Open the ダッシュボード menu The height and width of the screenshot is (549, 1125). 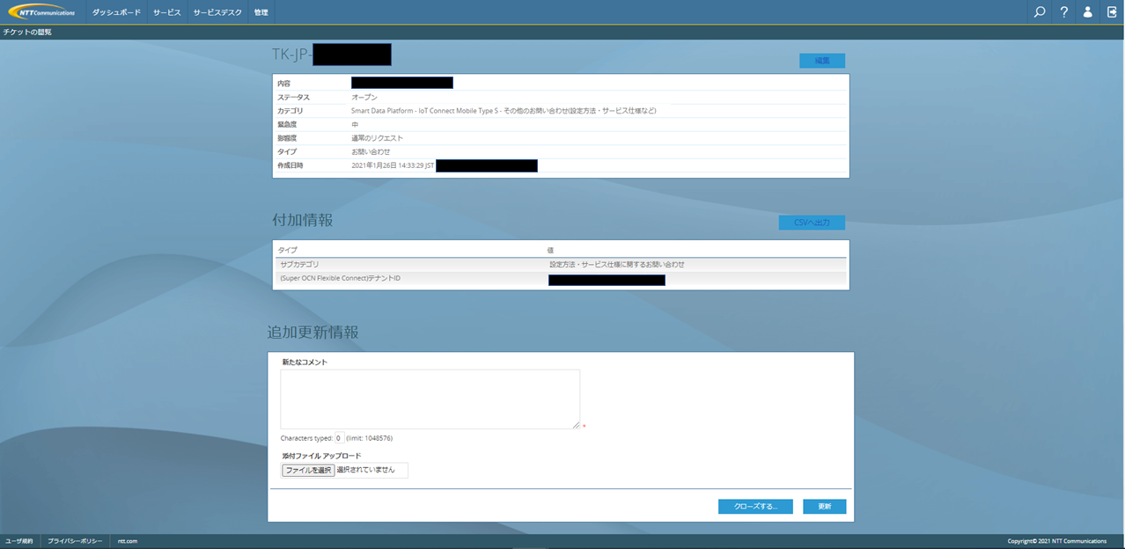coord(116,12)
